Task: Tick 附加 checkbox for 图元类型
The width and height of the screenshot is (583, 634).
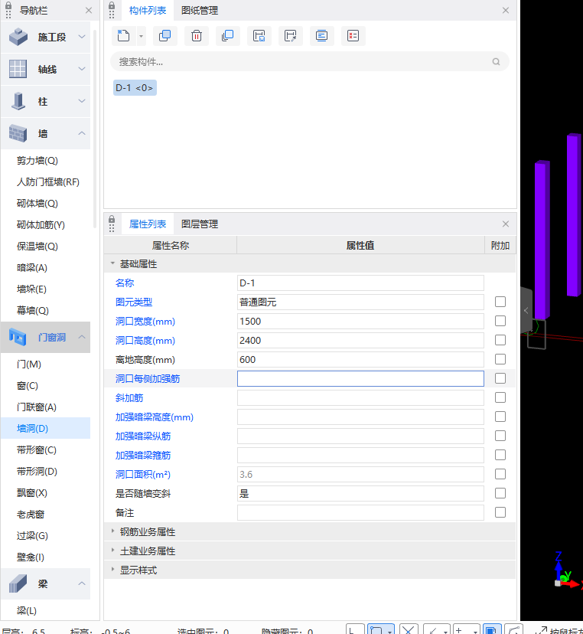Action: click(x=500, y=302)
